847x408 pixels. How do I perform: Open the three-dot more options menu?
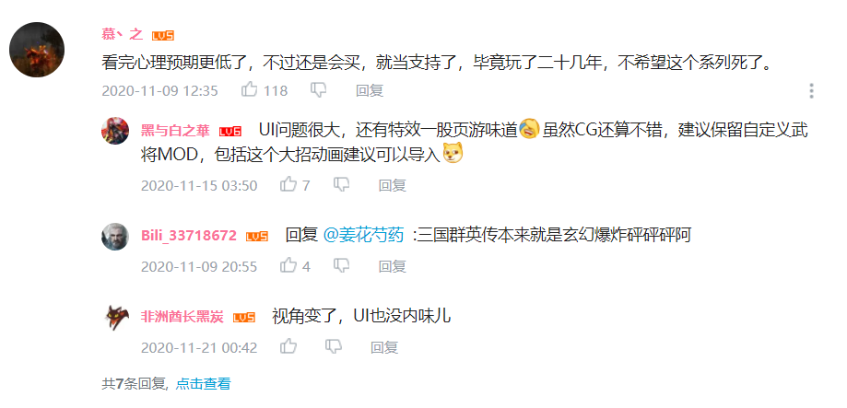(811, 90)
